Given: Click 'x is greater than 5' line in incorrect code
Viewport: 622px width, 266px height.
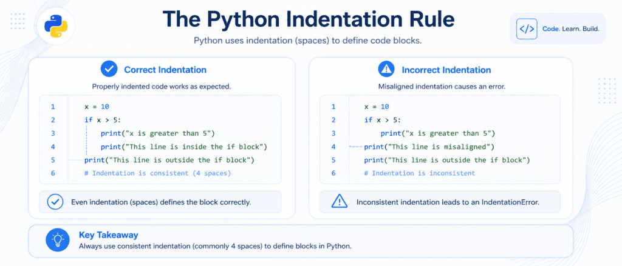Looking at the screenshot, I should (438, 133).
